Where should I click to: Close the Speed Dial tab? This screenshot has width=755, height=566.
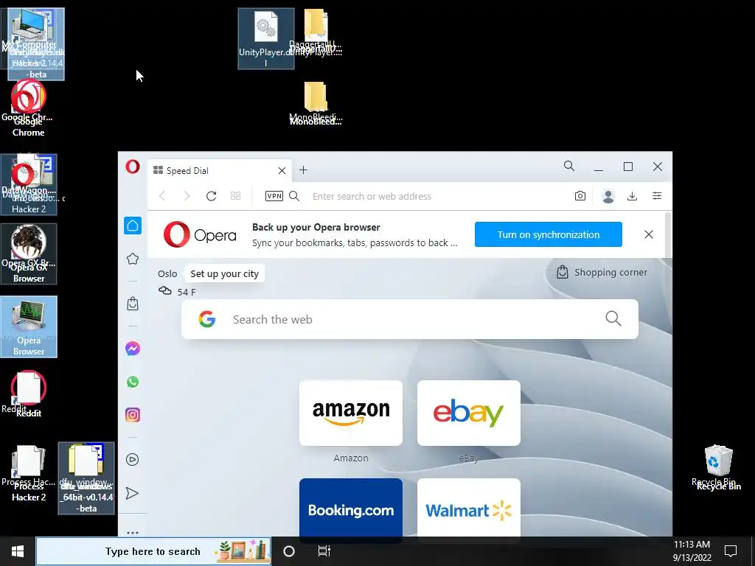282,170
